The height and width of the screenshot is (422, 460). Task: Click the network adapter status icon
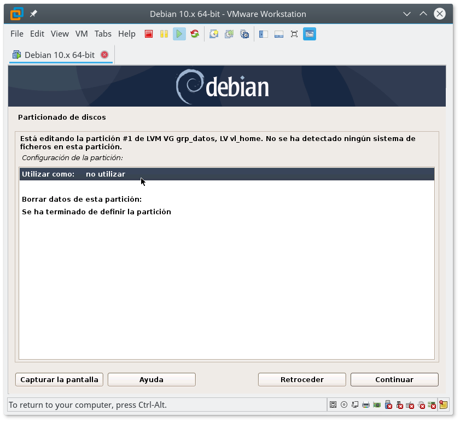[355, 405]
